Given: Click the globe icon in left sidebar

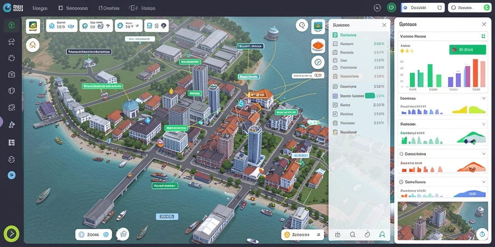Looking at the screenshot, I should 12,159.
